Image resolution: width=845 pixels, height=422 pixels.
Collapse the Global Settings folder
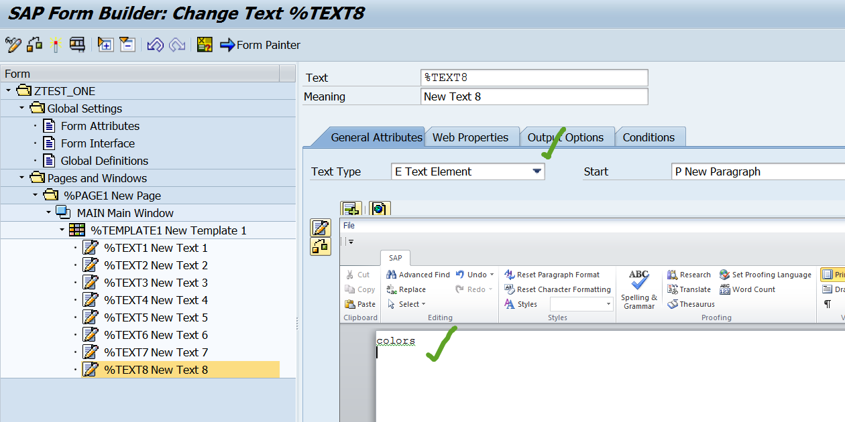[21, 108]
